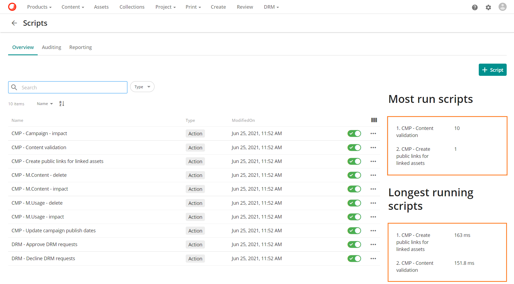The width and height of the screenshot is (514, 284).
Task: Open the column chooser icon
Action: 374,120
